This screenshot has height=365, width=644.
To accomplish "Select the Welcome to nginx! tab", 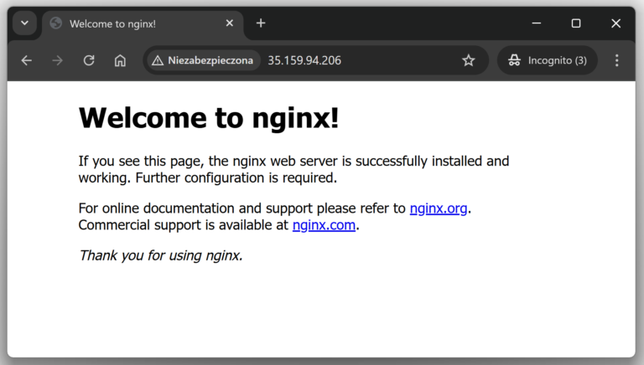I will coord(143,23).
